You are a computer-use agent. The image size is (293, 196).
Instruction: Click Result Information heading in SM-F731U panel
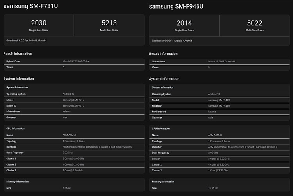pos(18,53)
